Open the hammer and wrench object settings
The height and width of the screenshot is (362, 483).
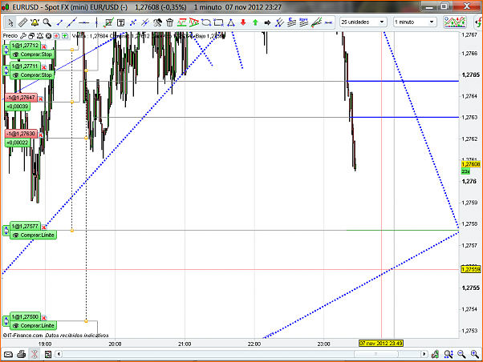[157, 22]
